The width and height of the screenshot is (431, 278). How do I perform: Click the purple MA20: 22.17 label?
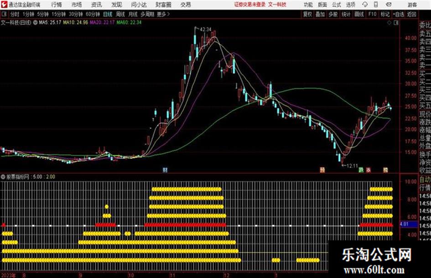[102, 22]
